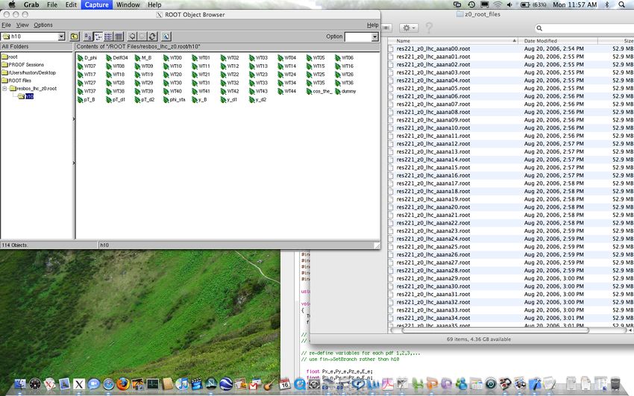Open the Window menu in Grab
634x396 pixels.
click(x=128, y=4)
